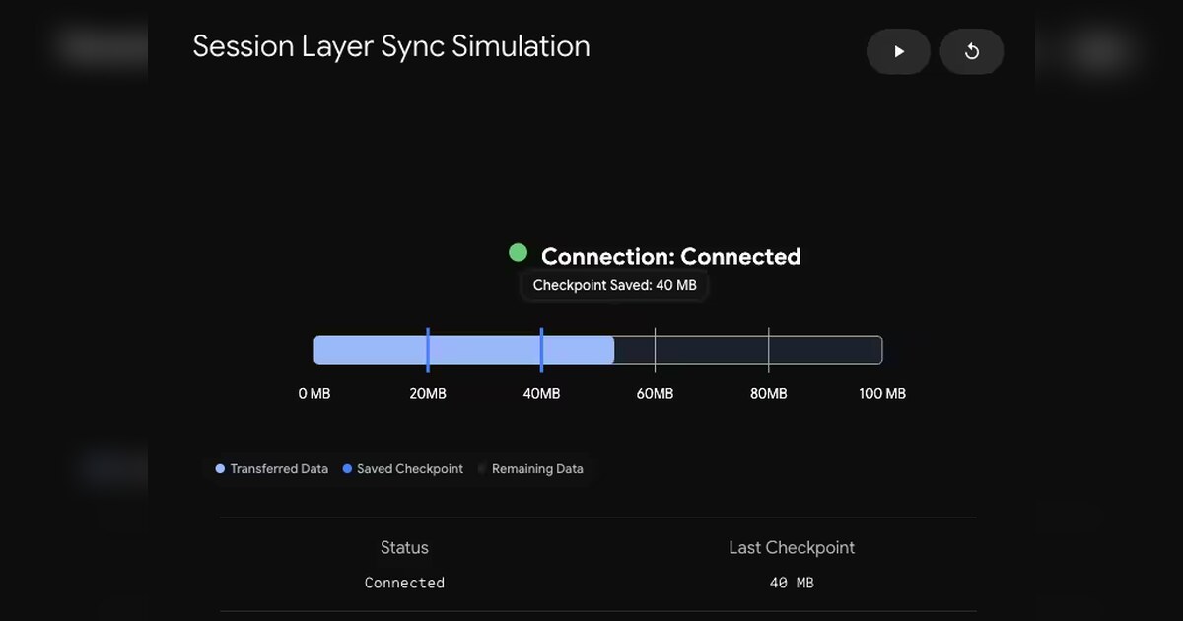Click the status value "Connected"
1183x621 pixels.
(404, 583)
